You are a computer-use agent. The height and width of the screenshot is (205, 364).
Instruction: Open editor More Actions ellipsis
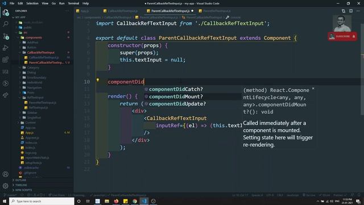[x=358, y=11]
